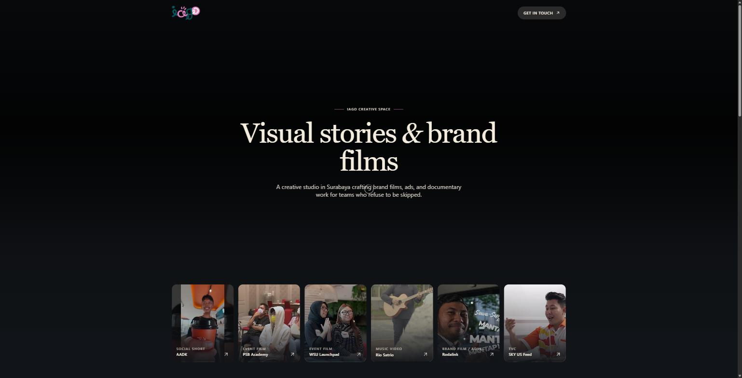The image size is (742, 378).
Task: Click the WSU Launchpad title text
Action: (324, 354)
